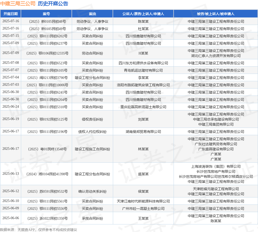Click defendant 湖北仁泰人力资源开发有限公司
The image size is (258, 232).
click(x=216, y=56)
